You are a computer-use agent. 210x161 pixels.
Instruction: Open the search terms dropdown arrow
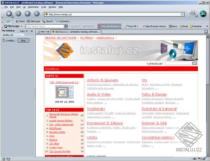[x=66, y=26]
